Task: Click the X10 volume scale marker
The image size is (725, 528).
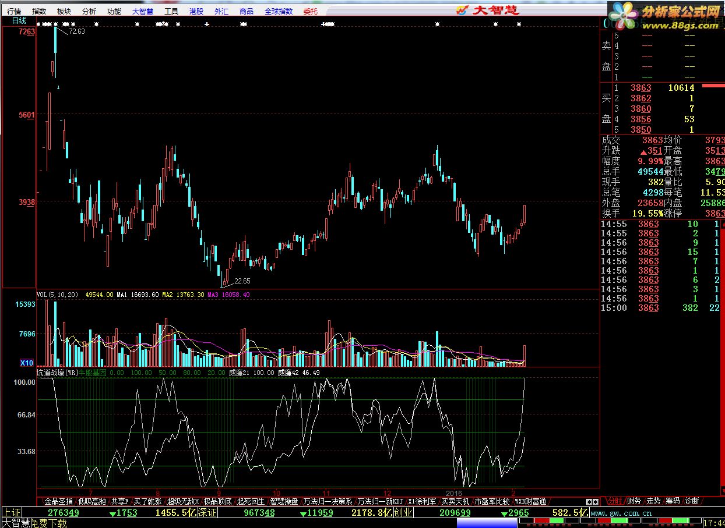Action: (27, 363)
